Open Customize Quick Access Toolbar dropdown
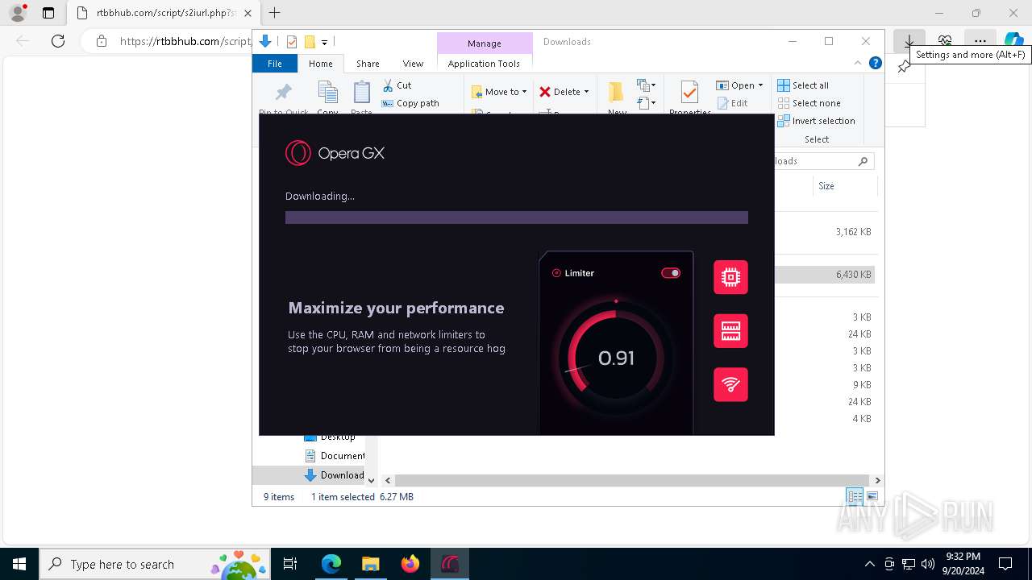The height and width of the screenshot is (580, 1032). (x=324, y=42)
